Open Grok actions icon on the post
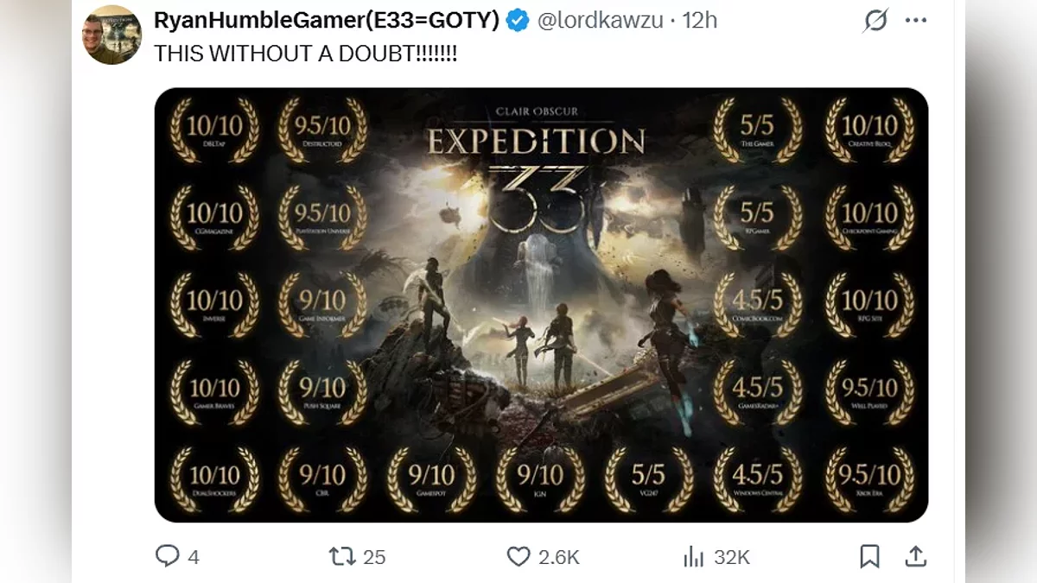 tap(875, 21)
